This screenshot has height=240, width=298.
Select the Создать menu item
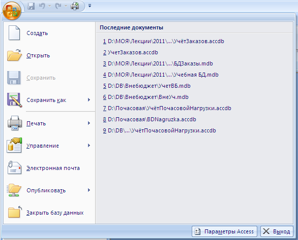tap(49, 33)
